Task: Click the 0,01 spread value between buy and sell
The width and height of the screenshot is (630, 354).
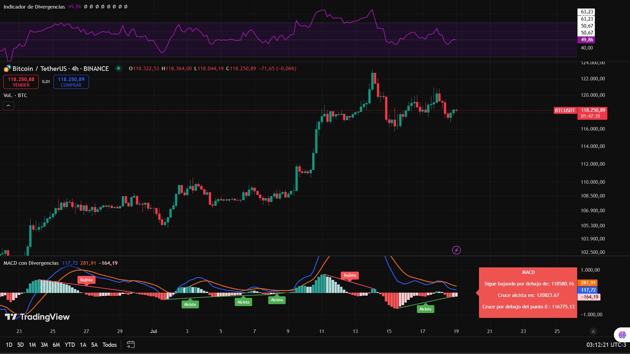Action: point(46,82)
